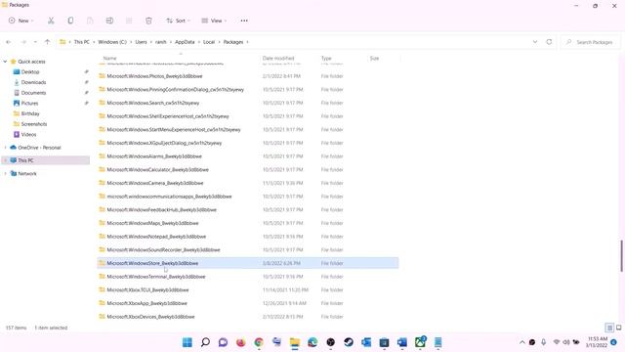Select Microsoft.XboxDevices_8wekyb3d8bbwe folder
The image size is (625, 352).
point(247,317)
